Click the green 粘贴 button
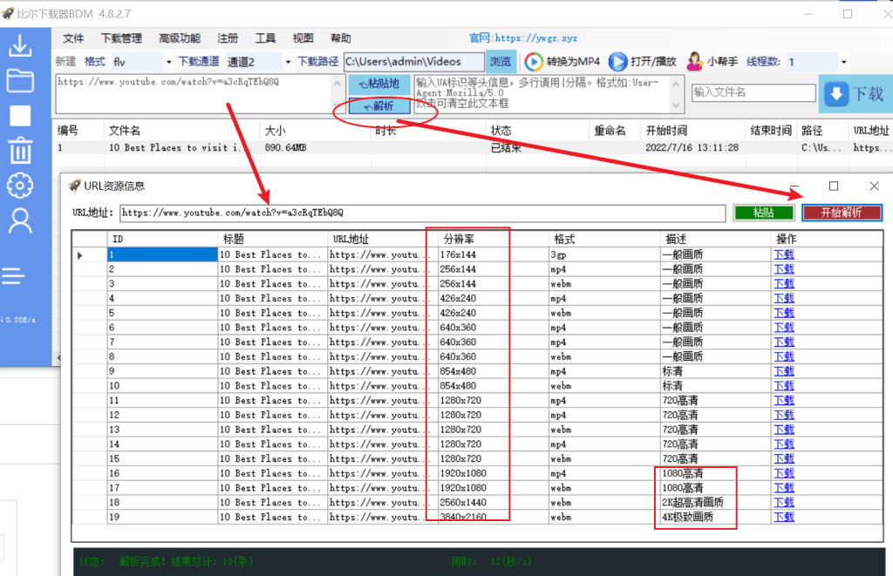The image size is (893, 576). coord(763,213)
